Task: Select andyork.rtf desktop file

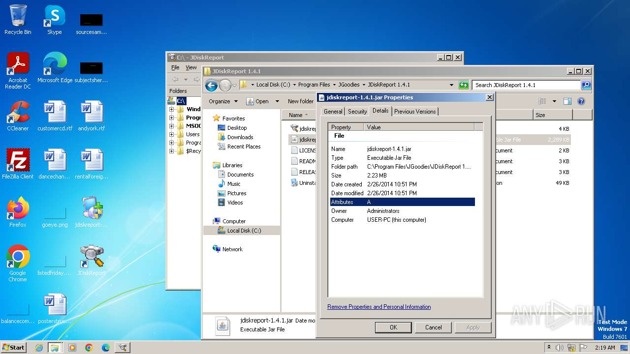Action: (92, 116)
